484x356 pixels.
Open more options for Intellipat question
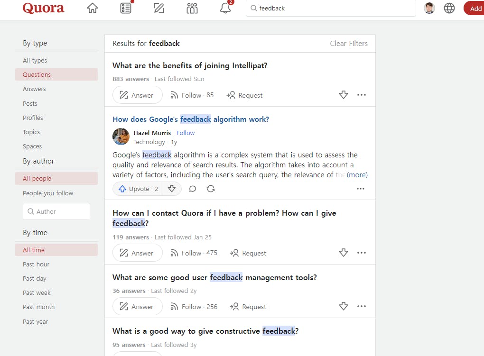pyautogui.click(x=362, y=95)
